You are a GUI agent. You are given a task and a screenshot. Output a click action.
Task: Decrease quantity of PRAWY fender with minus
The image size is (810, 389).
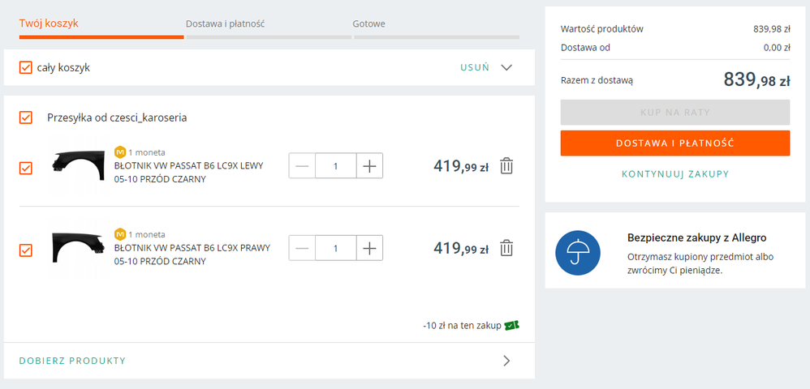pyautogui.click(x=302, y=248)
